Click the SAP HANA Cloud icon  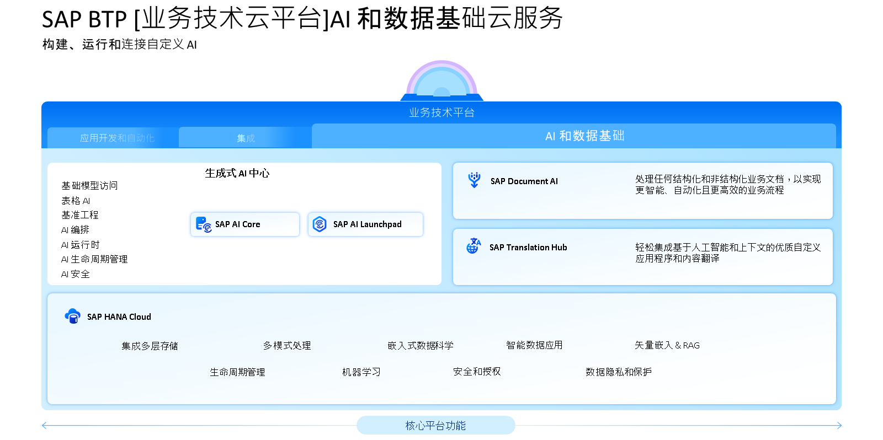[72, 316]
